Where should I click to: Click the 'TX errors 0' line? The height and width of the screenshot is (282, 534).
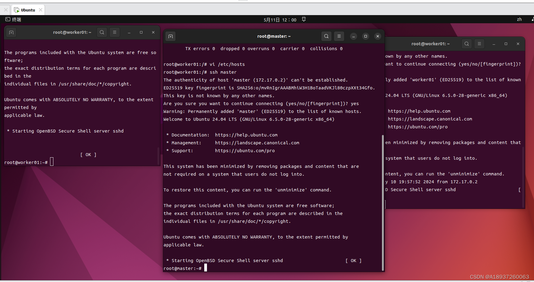pyautogui.click(x=264, y=49)
